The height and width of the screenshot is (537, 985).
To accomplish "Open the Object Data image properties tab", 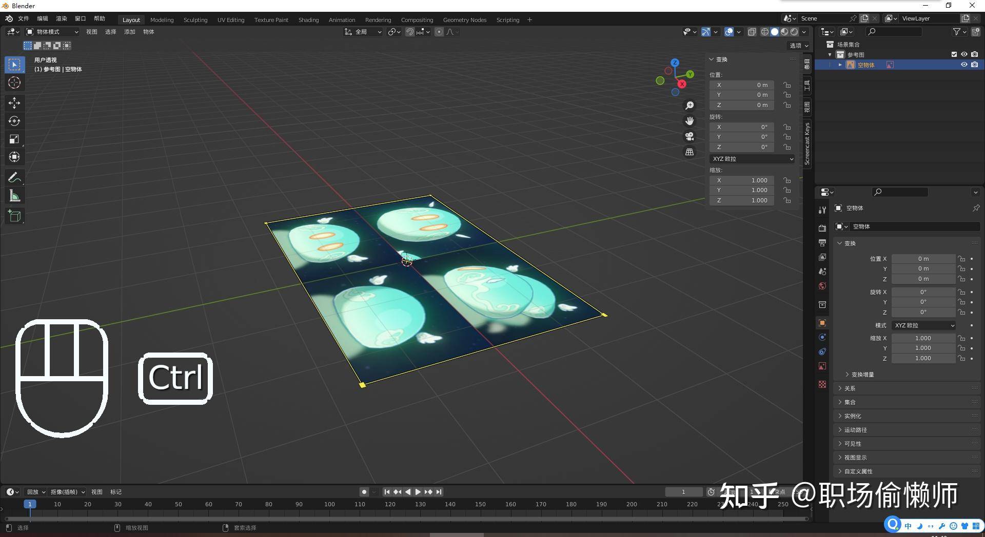I will coord(822,366).
